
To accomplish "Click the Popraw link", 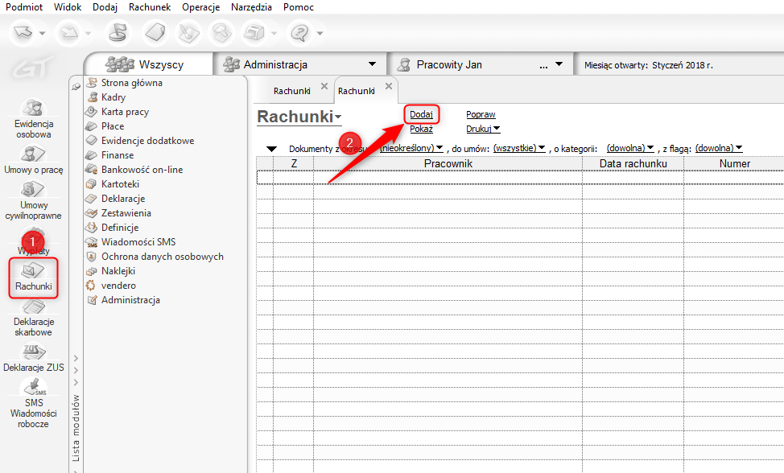I will tap(481, 115).
